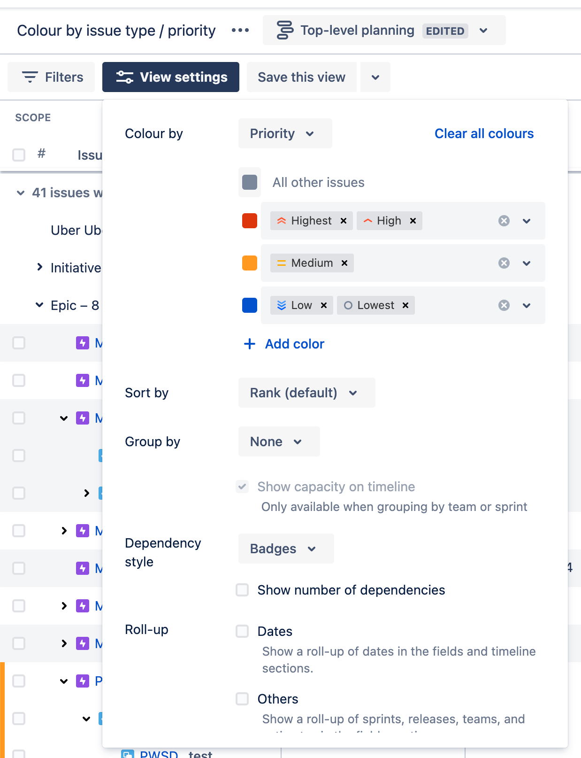Click the View settings sliders icon

click(125, 77)
